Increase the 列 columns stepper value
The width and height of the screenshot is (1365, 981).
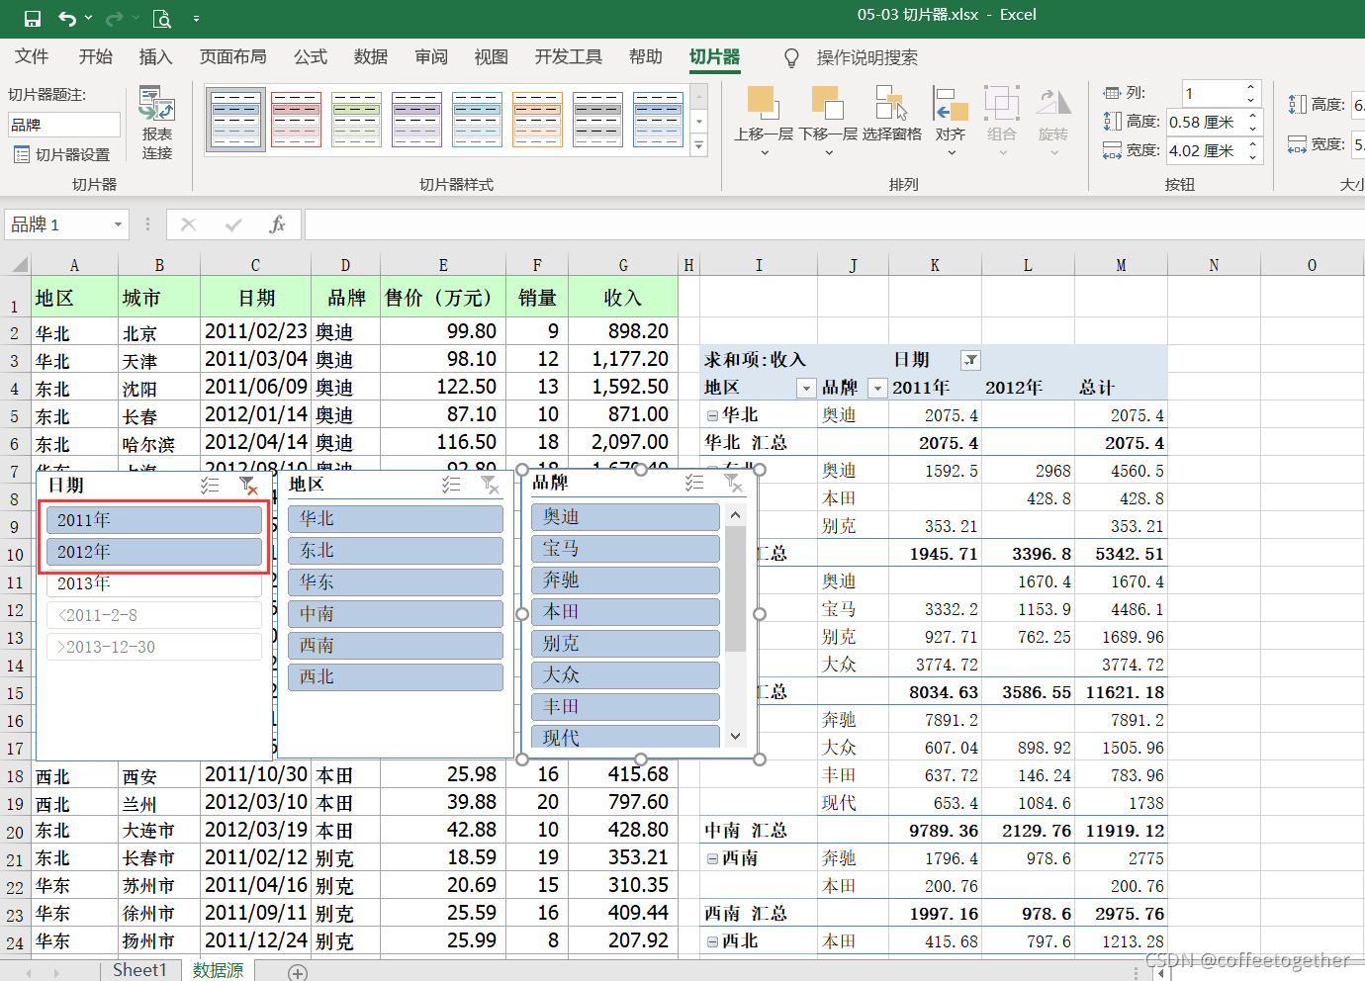tap(1251, 87)
